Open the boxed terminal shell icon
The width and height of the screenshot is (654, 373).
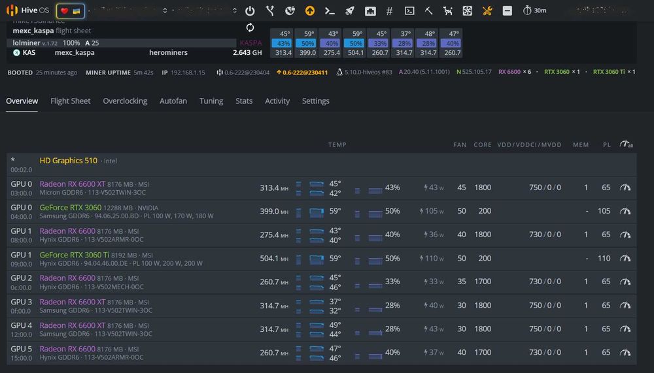409,11
